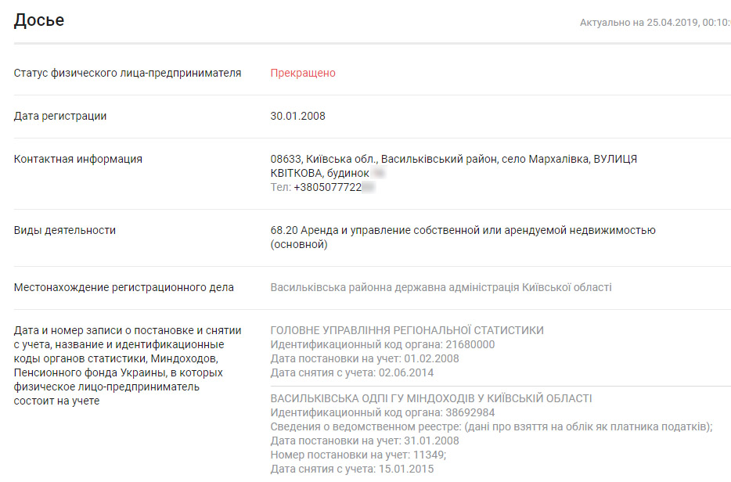Click the "Контактная информация" label
This screenshot has width=731, height=482.
click(78, 159)
